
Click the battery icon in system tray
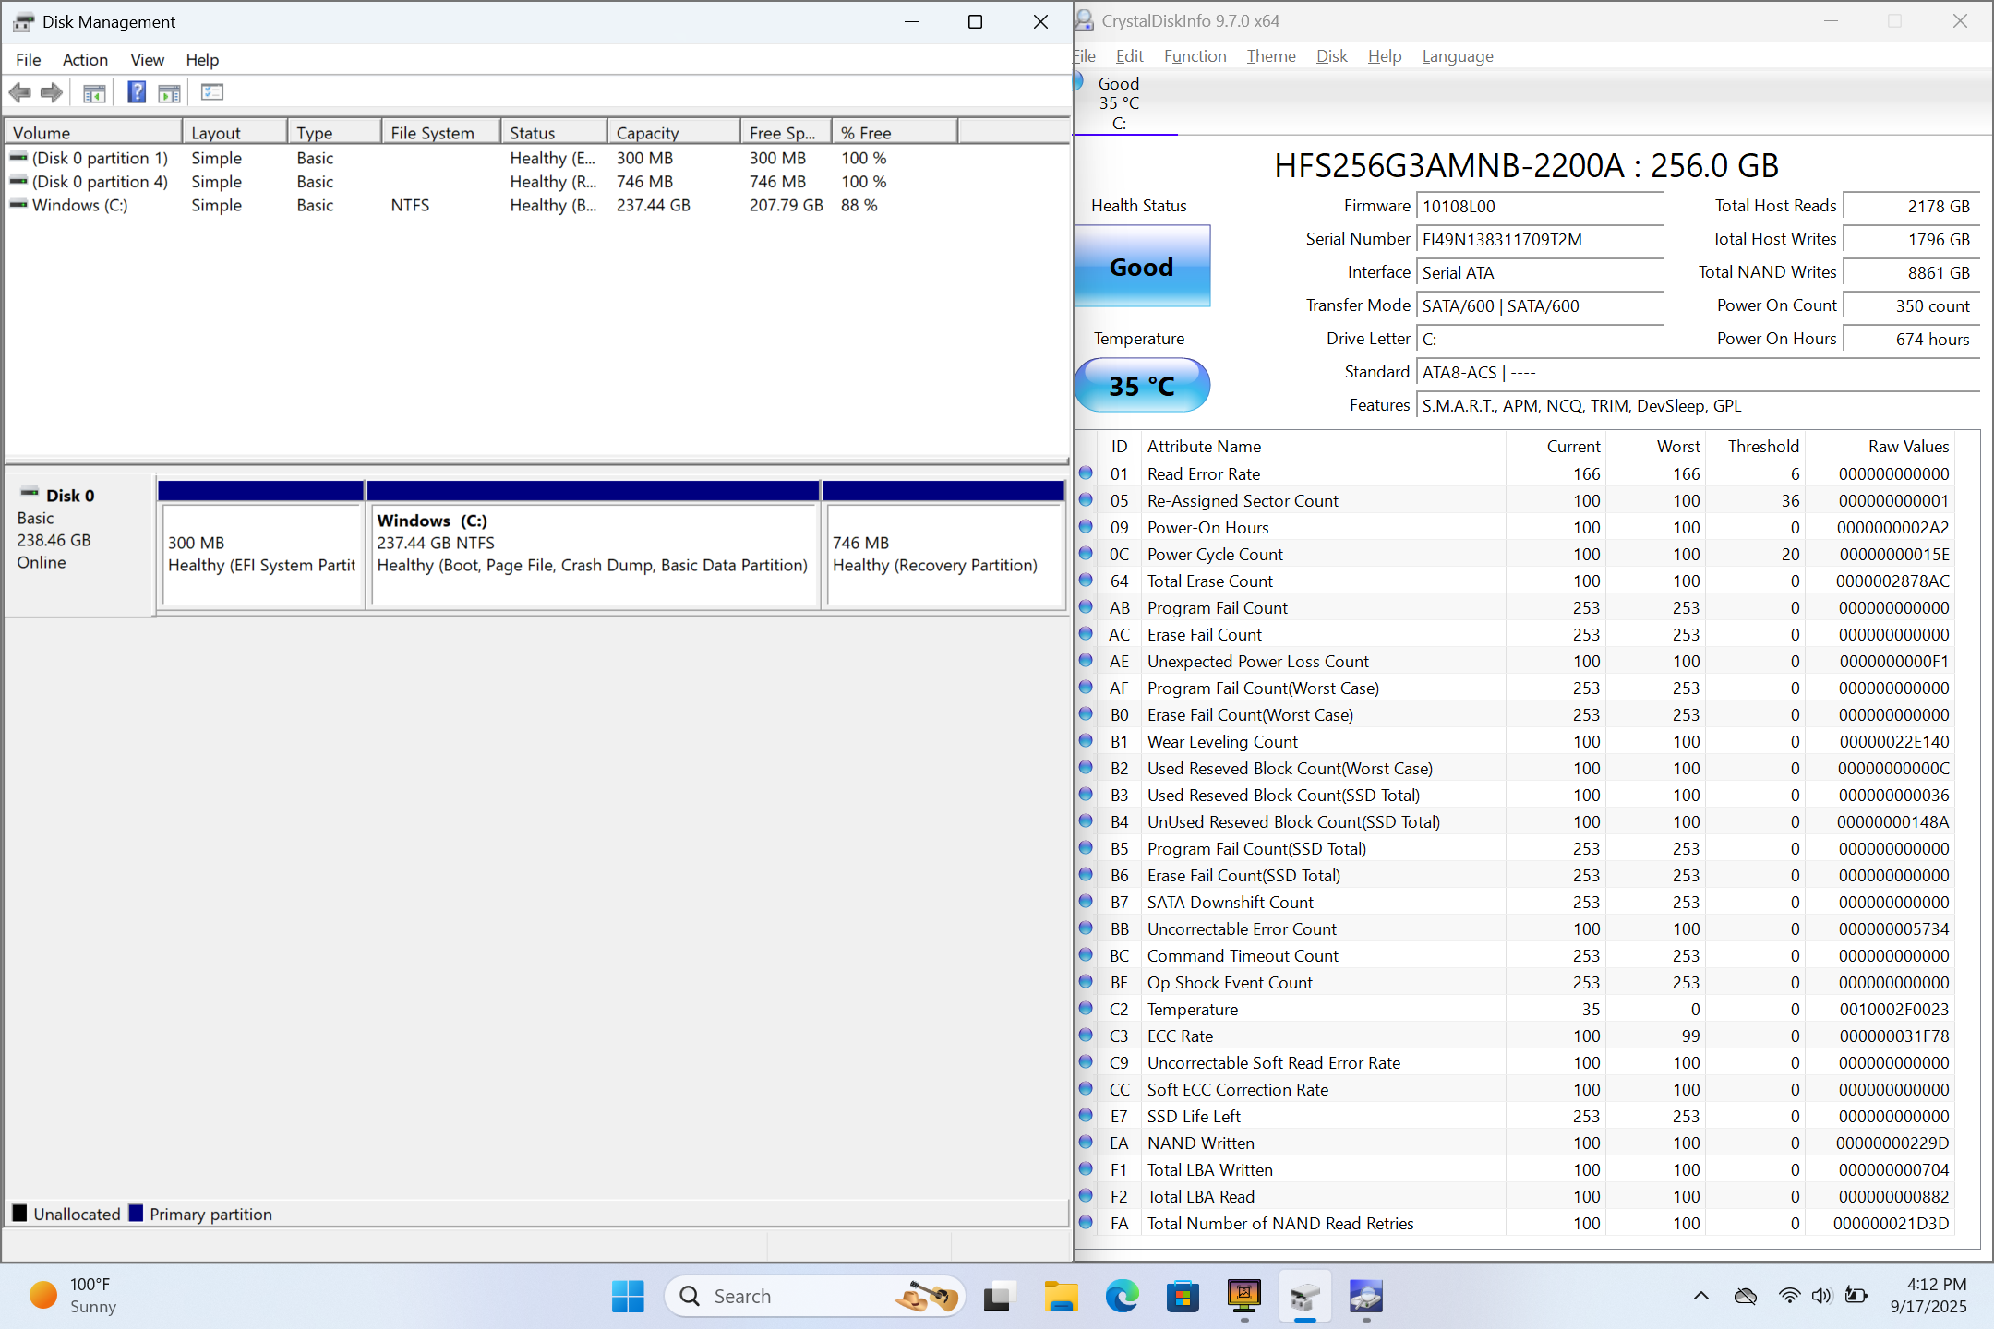pos(1856,1296)
